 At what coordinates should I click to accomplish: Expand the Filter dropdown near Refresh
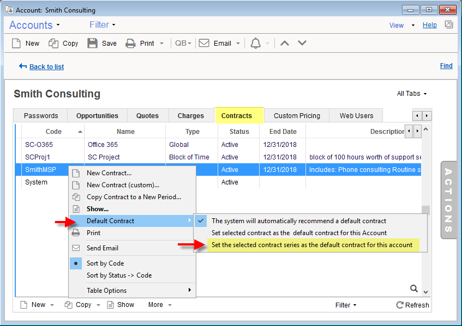345,305
